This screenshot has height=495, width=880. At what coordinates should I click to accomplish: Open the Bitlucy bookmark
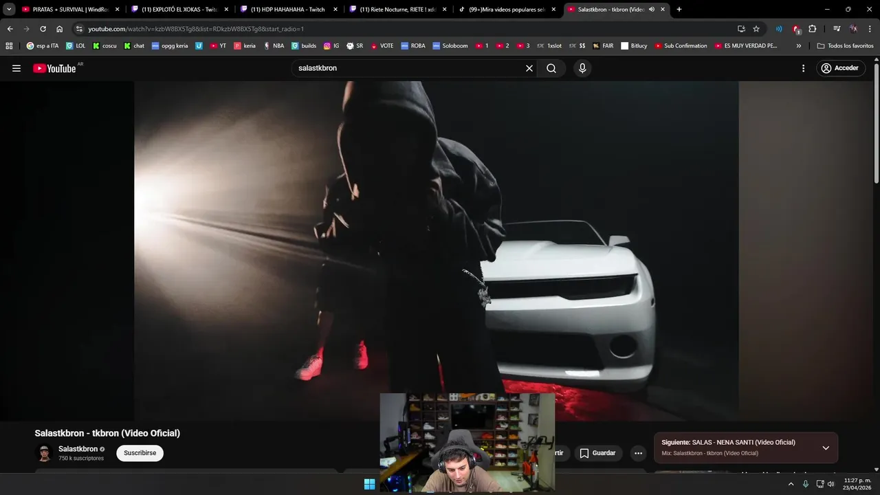coord(634,46)
